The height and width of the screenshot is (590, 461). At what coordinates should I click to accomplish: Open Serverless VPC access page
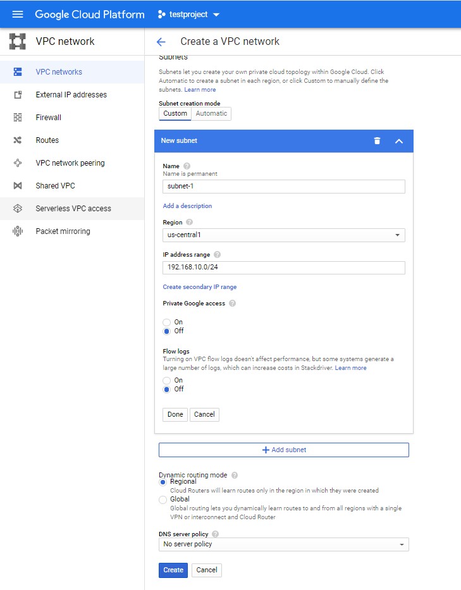(72, 209)
